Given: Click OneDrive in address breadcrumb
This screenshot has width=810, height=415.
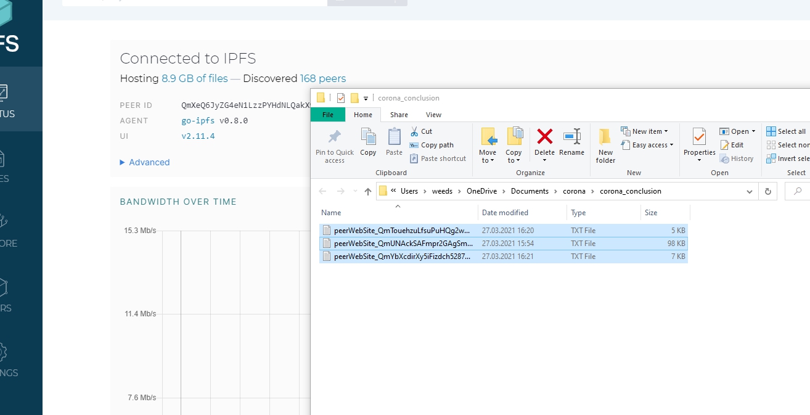Looking at the screenshot, I should click(481, 191).
